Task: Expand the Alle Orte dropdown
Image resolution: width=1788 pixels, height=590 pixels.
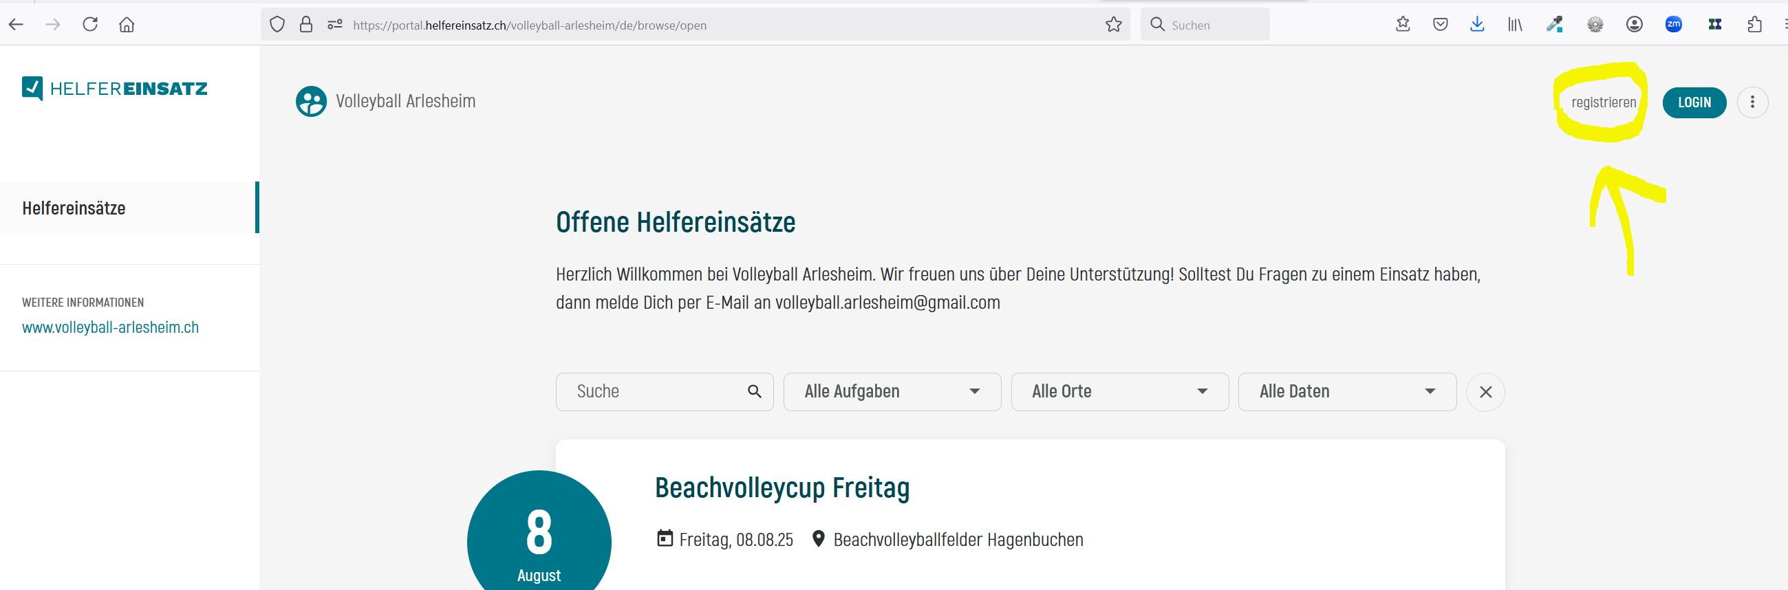Action: [x=1119, y=391]
